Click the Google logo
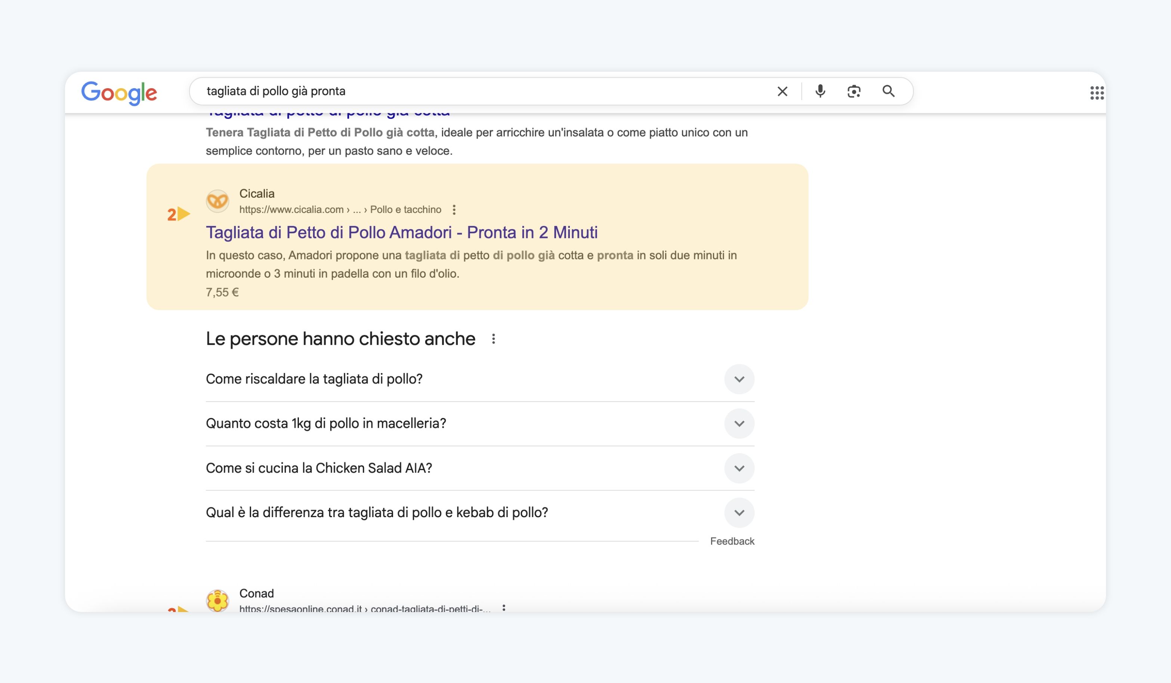Image resolution: width=1171 pixels, height=683 pixels. point(119,93)
